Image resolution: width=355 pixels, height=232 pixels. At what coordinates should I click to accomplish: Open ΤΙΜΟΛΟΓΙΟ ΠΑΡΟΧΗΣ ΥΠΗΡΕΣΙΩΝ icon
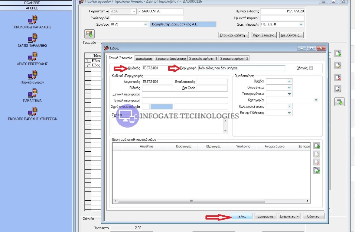point(32,112)
